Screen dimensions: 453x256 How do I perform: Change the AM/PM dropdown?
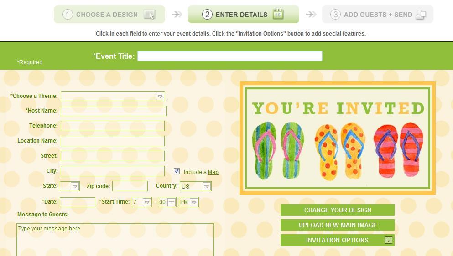click(x=189, y=202)
